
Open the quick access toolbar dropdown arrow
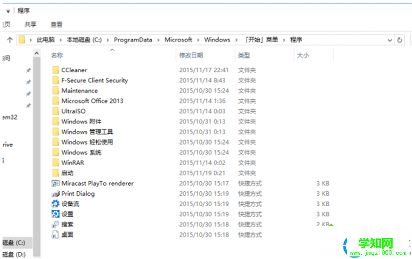point(8,11)
